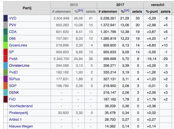Click CDA 2017 votes value 1.301.796

(108, 32)
